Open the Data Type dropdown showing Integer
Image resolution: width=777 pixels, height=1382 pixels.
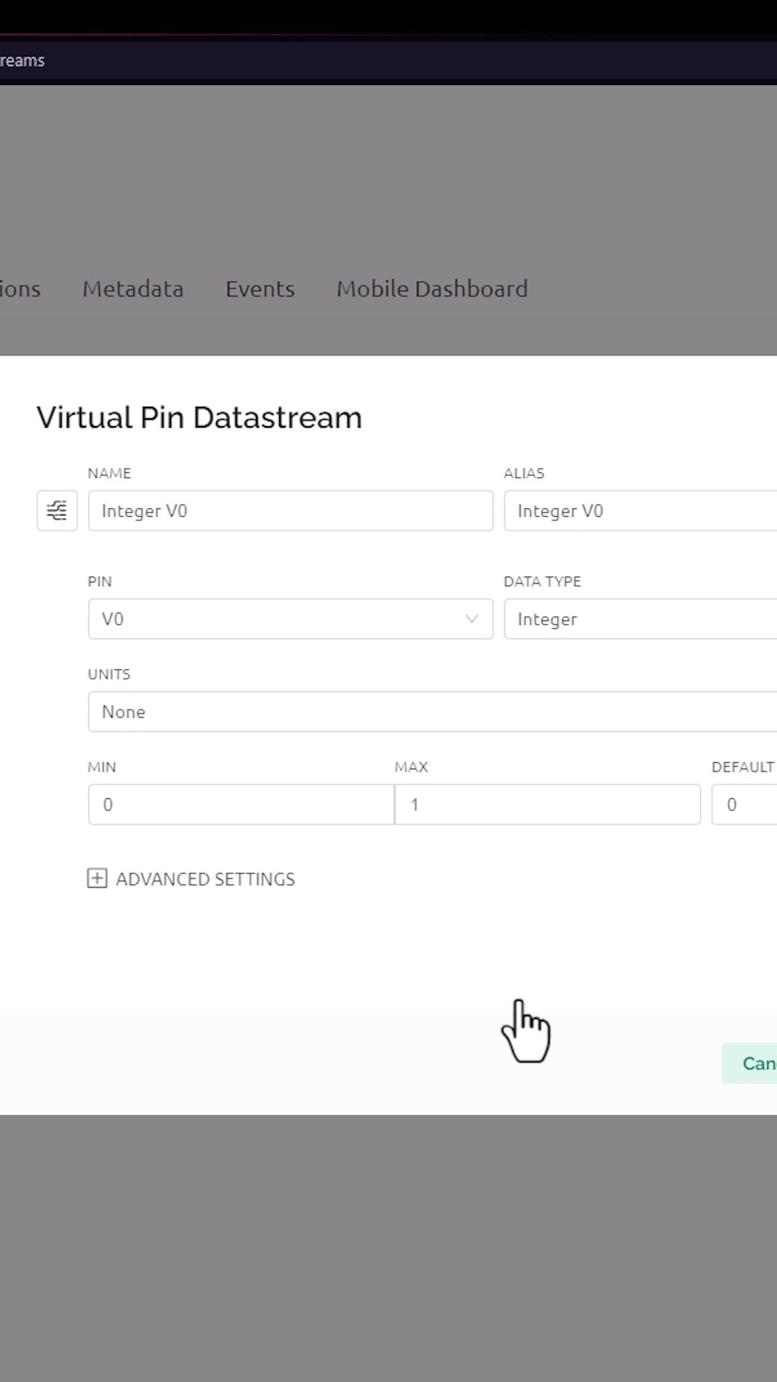coord(640,619)
